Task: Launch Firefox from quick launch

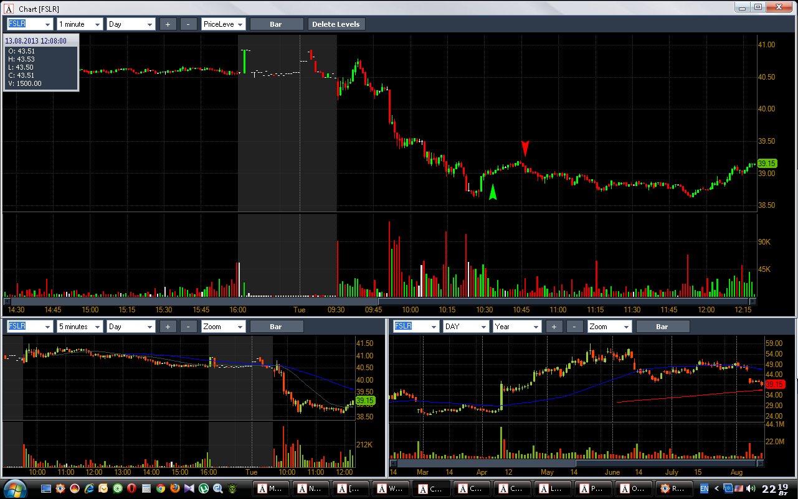Action: [x=175, y=488]
